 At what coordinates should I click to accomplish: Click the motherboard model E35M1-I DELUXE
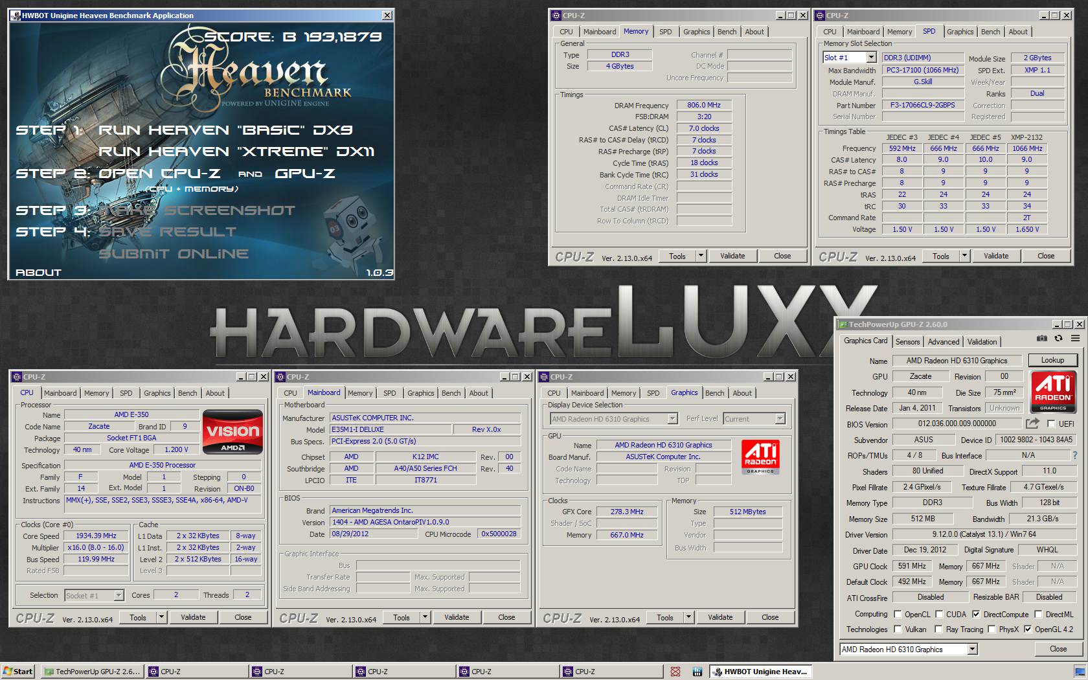point(390,429)
